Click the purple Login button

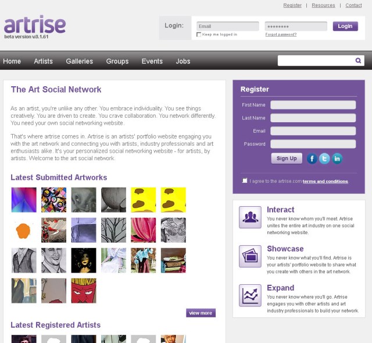(x=345, y=26)
